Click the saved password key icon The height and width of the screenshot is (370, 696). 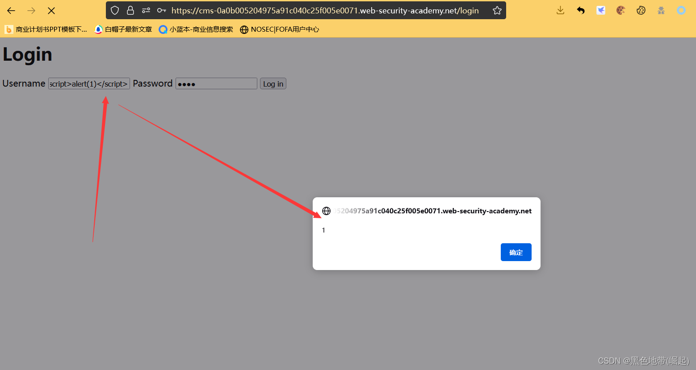[162, 10]
